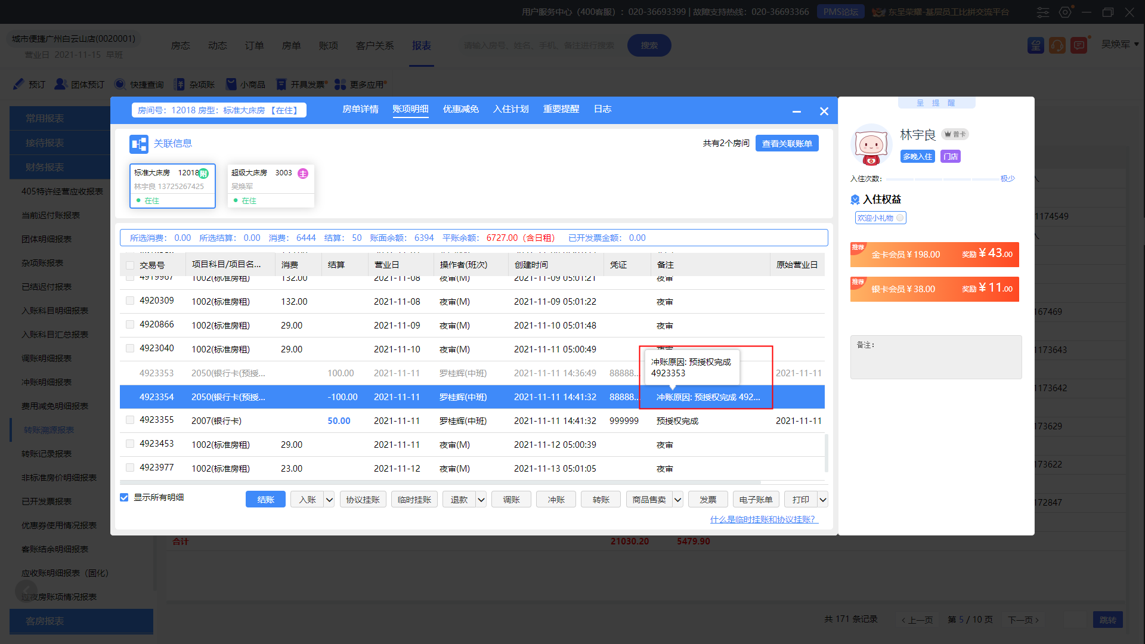Image resolution: width=1145 pixels, height=644 pixels.
Task: Open the 房态 main menu
Action: pos(180,45)
